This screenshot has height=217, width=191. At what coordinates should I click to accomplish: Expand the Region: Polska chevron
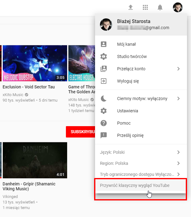(178, 163)
